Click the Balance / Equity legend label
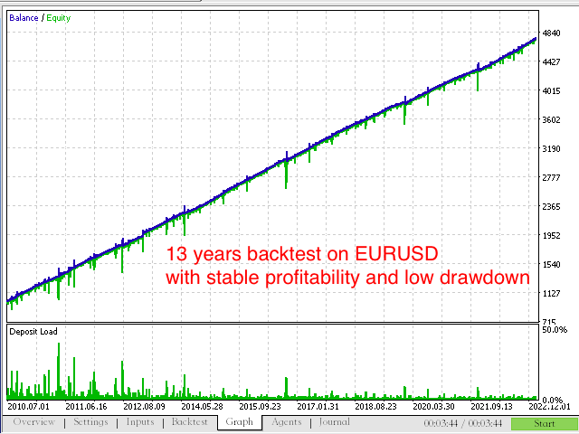 point(38,16)
